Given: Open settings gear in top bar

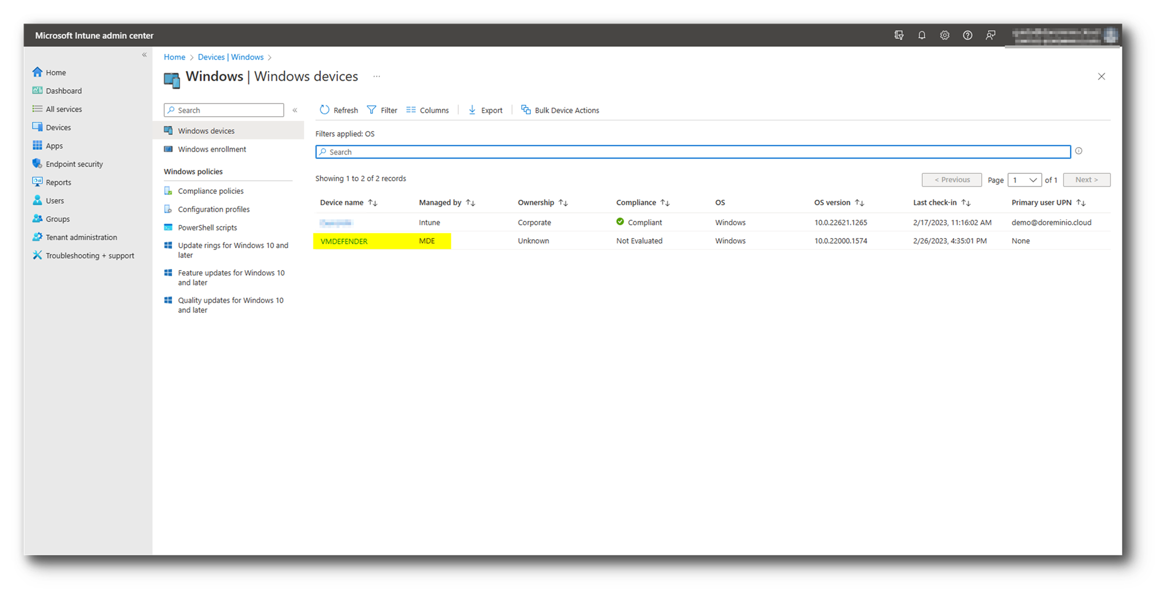Looking at the screenshot, I should tap(945, 35).
